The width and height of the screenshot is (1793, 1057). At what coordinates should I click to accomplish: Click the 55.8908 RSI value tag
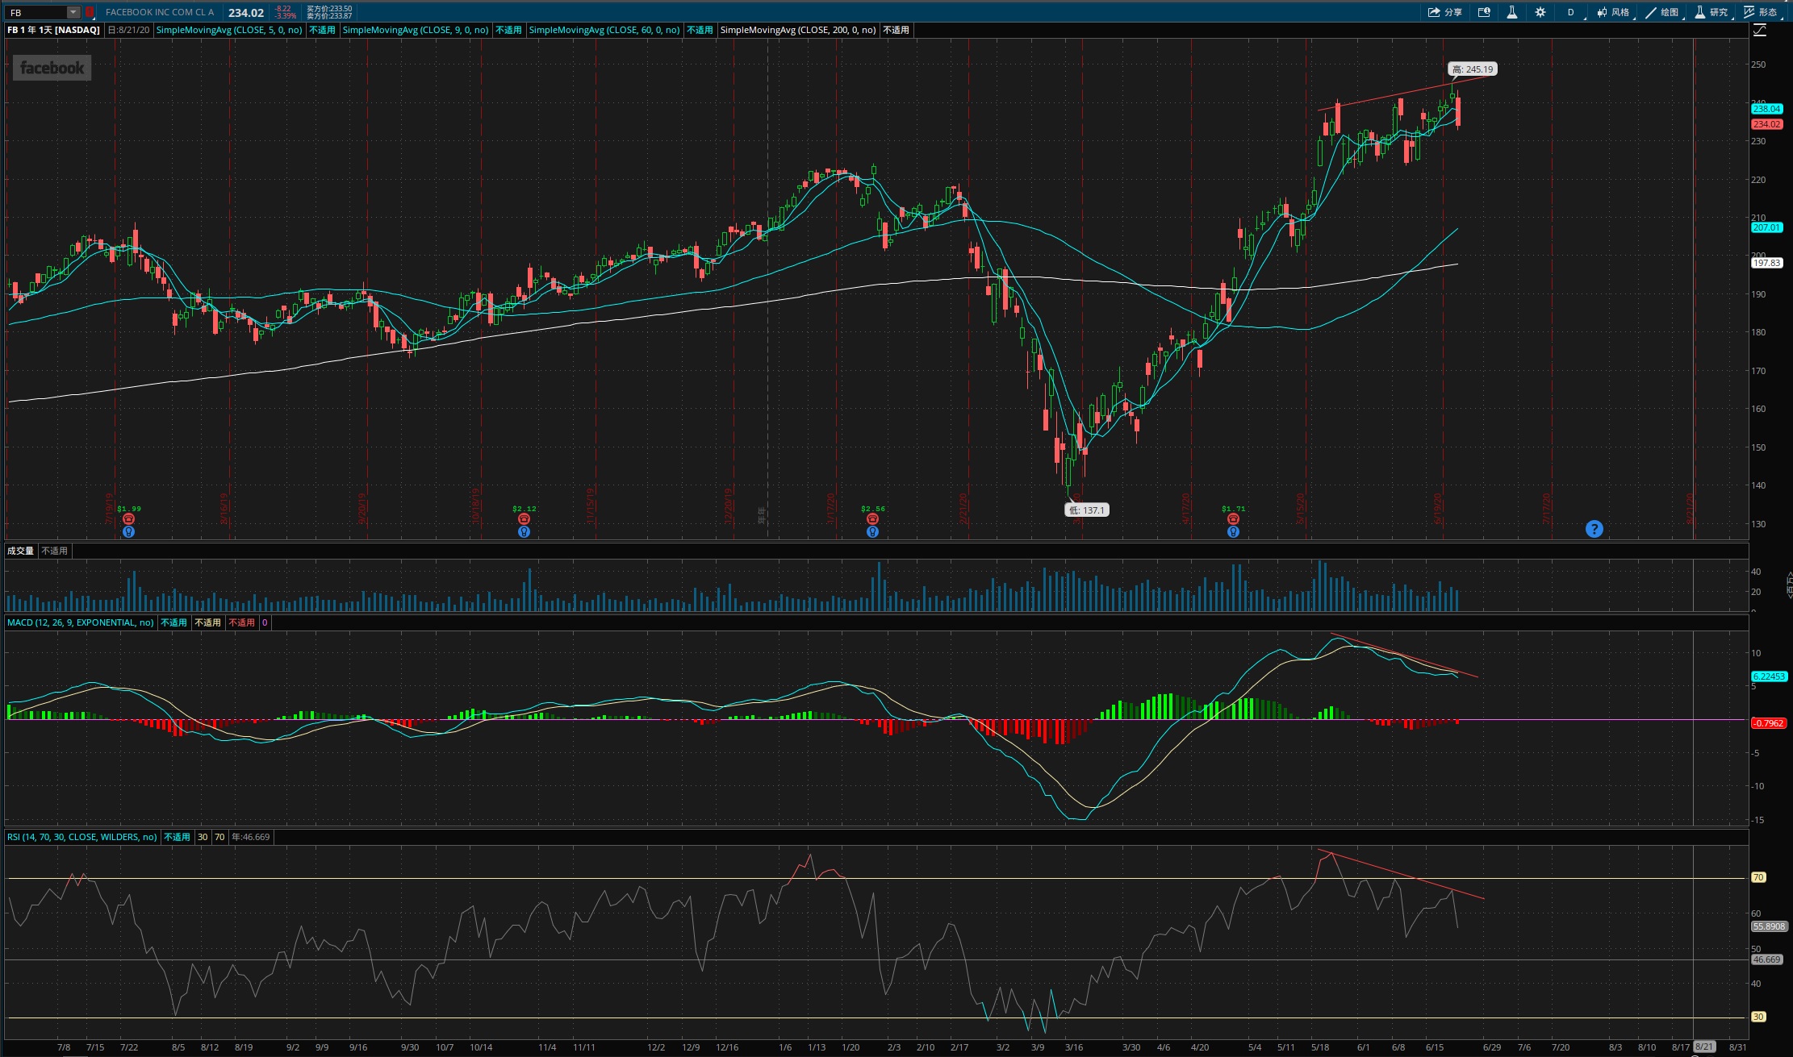tap(1769, 926)
